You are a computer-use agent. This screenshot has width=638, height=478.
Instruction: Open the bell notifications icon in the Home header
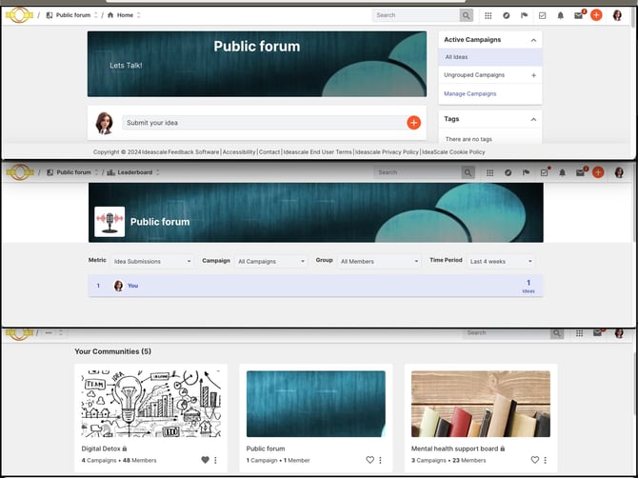560,15
